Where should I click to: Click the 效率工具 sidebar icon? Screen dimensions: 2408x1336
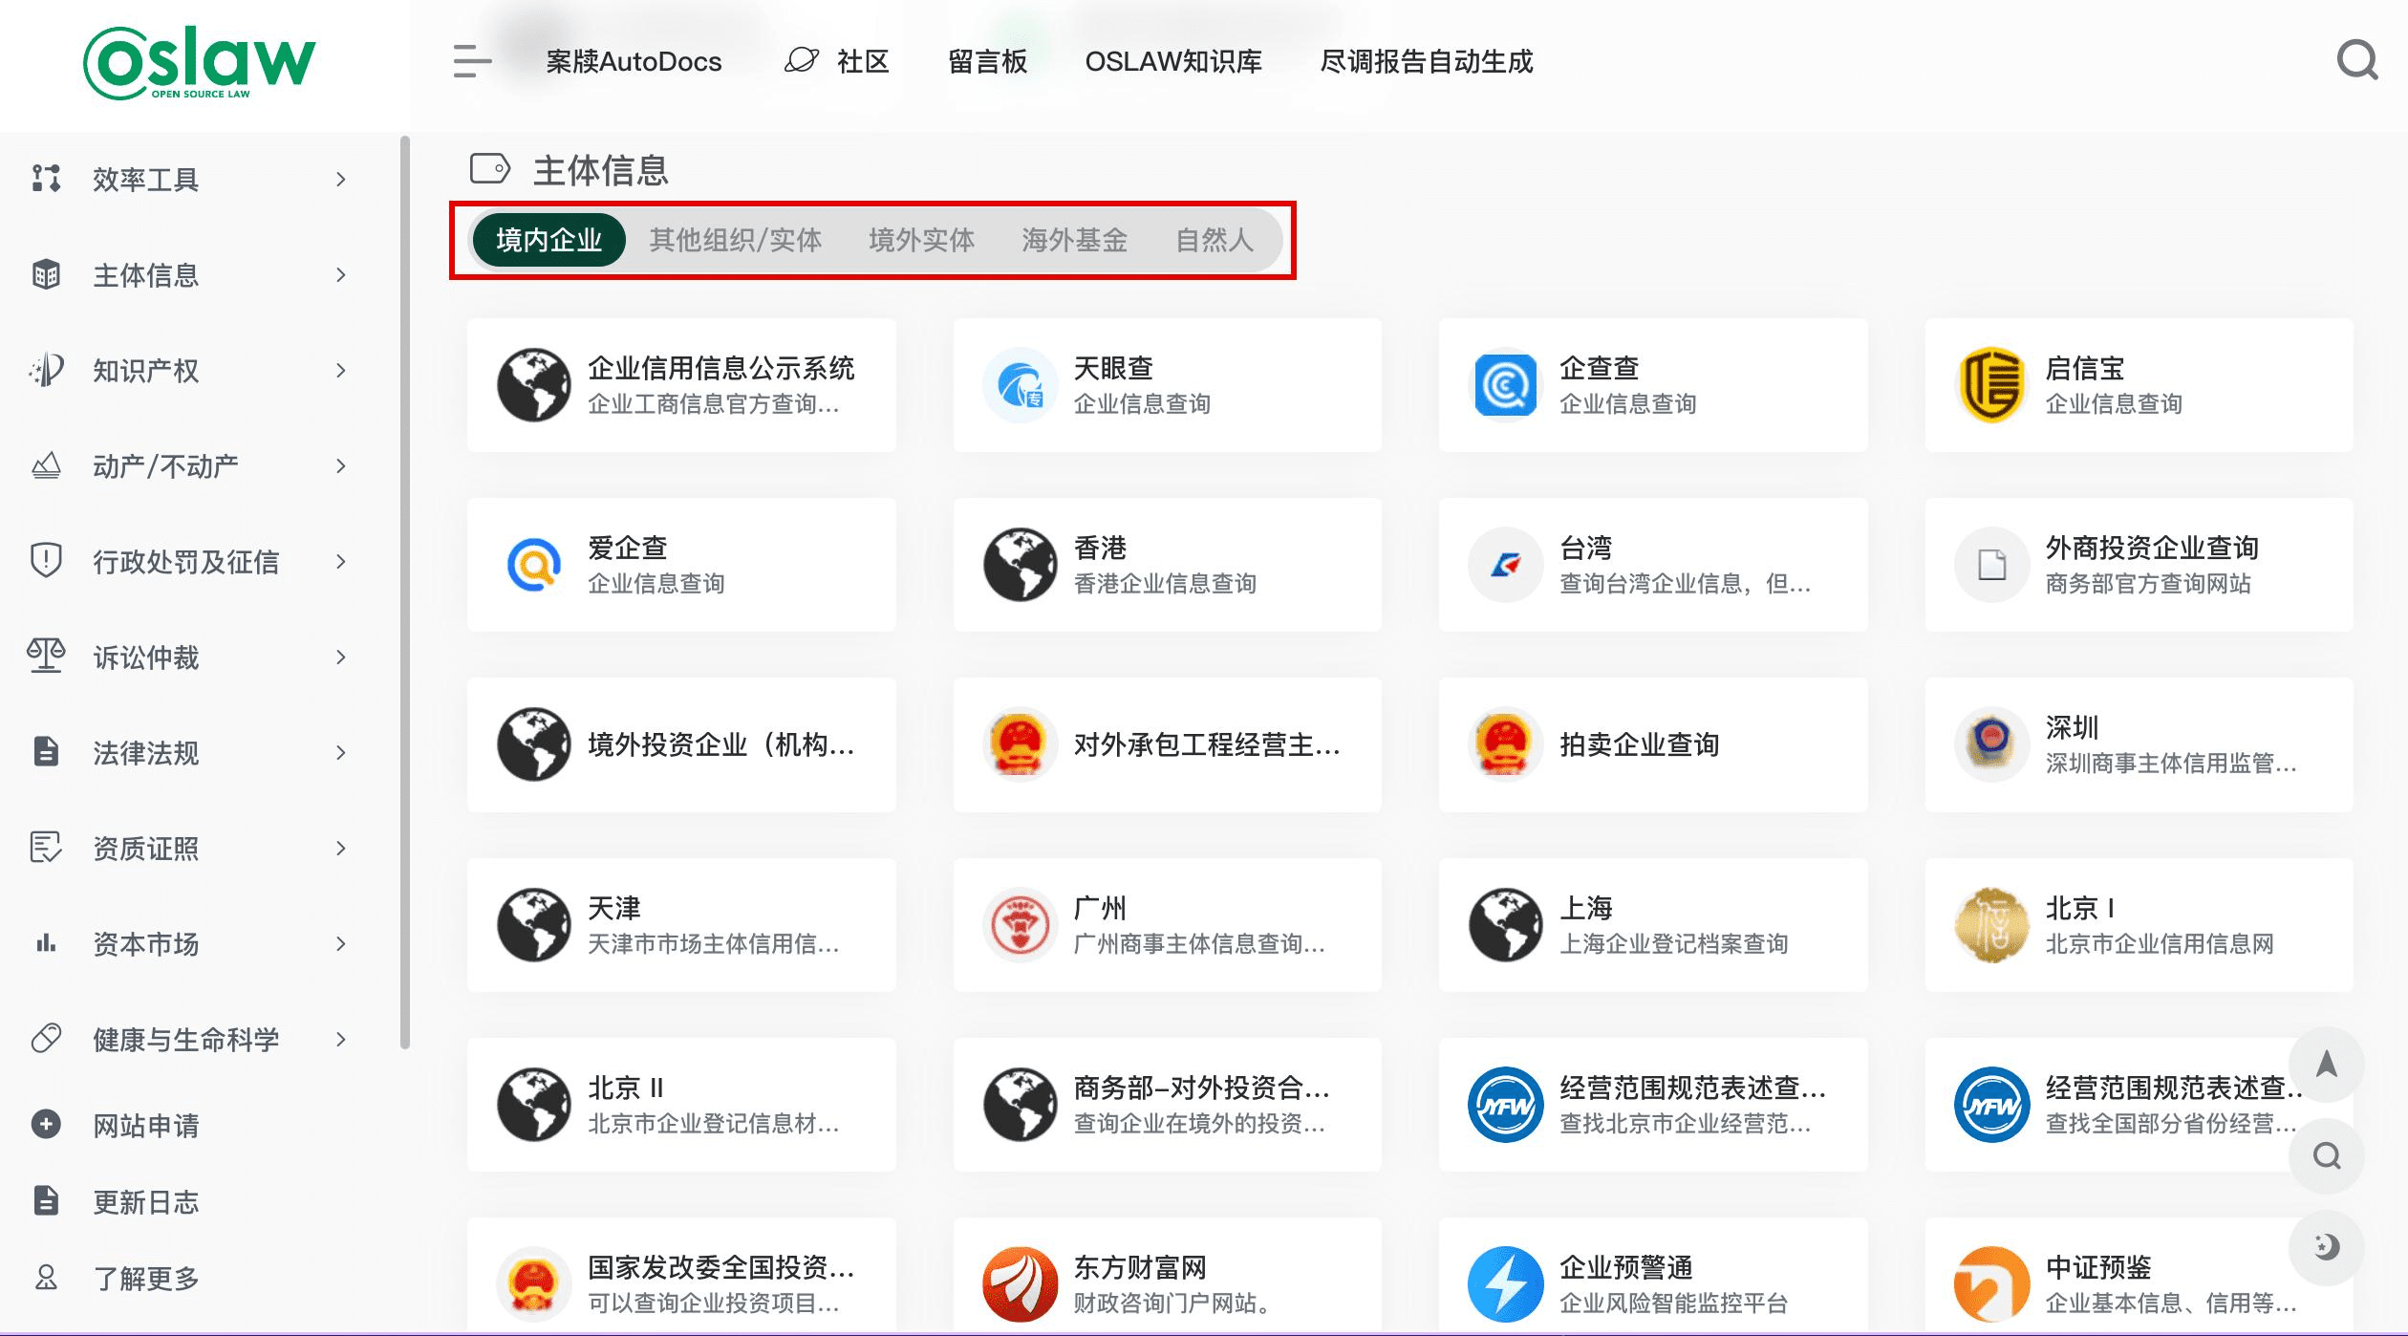[46, 179]
